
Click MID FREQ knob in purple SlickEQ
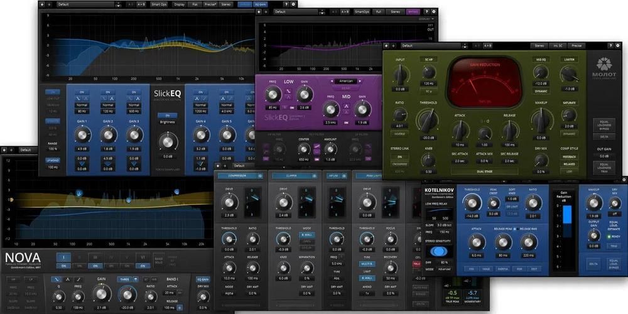(x=330, y=109)
